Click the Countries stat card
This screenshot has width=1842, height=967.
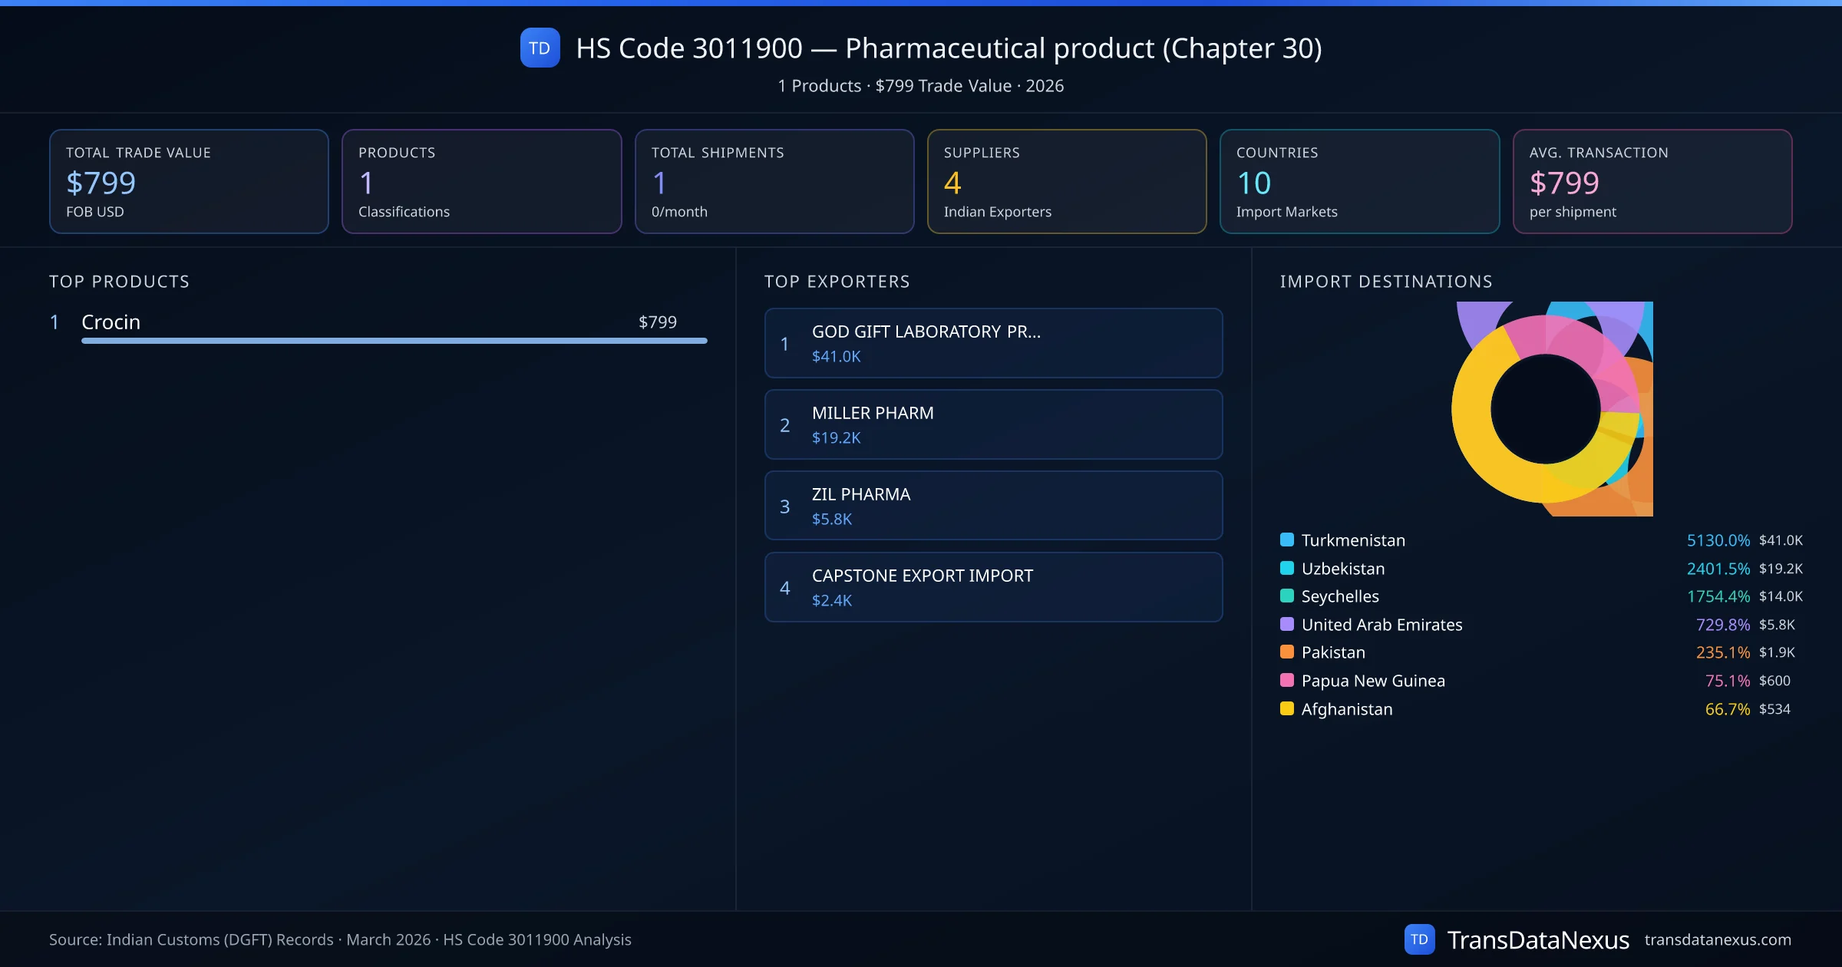1359,181
